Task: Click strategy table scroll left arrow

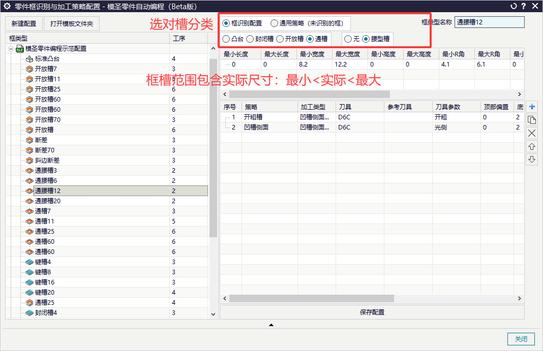Action: click(225, 299)
